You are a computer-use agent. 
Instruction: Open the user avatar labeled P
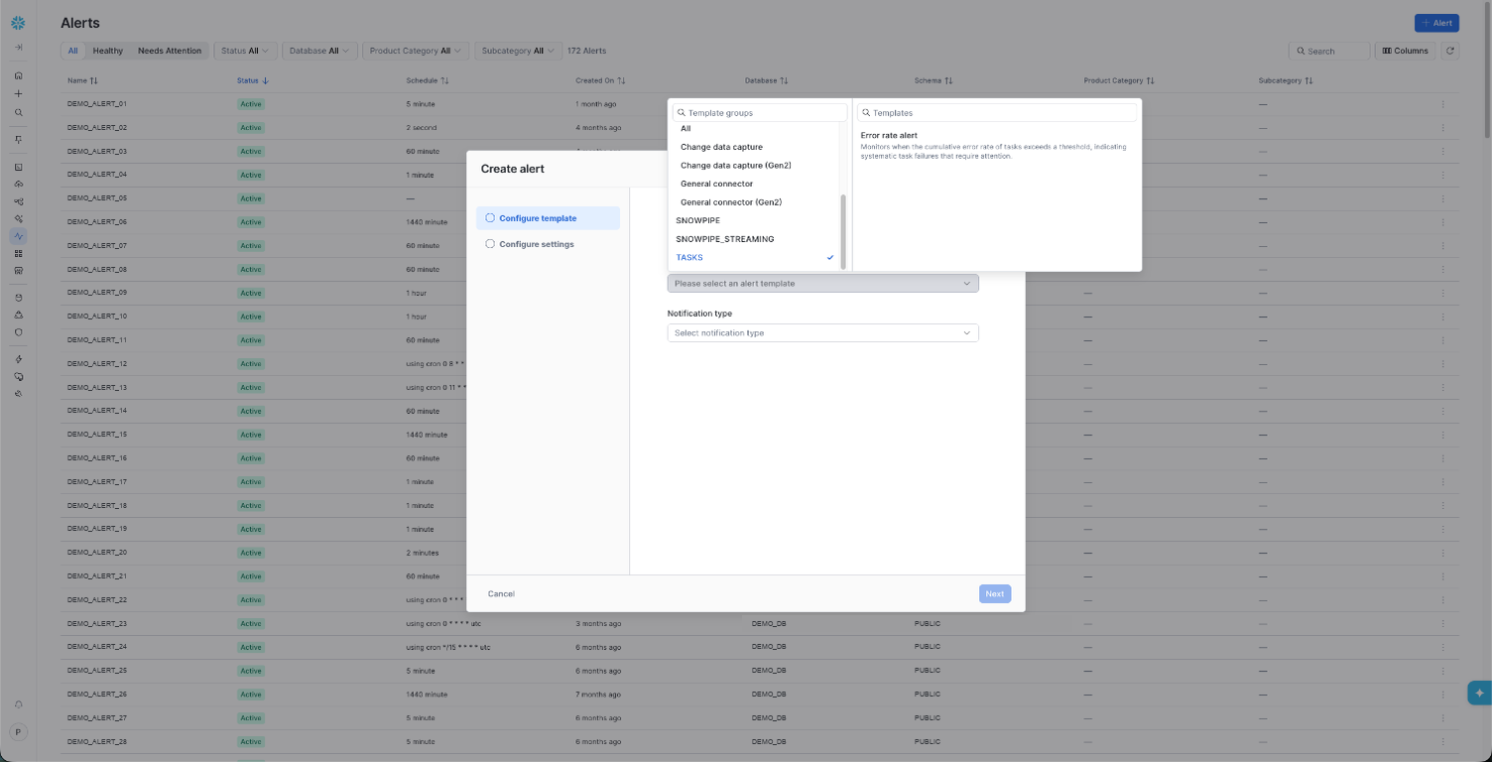[x=18, y=732]
